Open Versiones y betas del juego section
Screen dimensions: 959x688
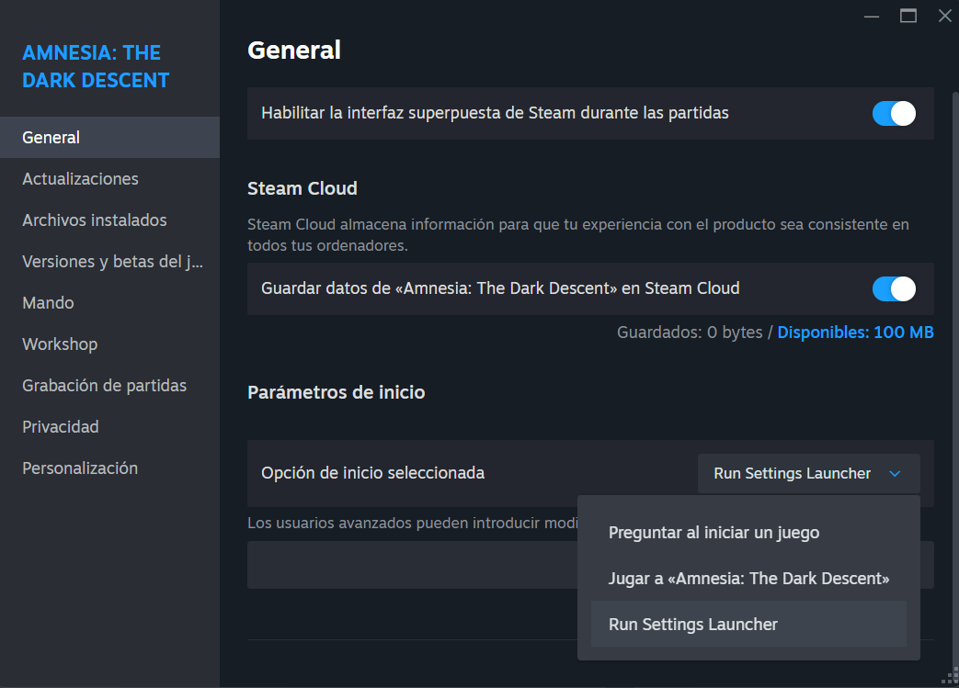click(110, 262)
